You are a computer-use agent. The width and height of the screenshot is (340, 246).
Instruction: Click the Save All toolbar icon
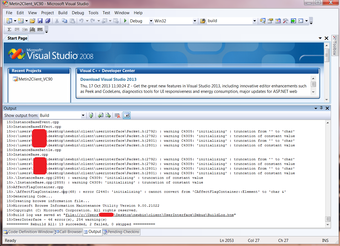tap(48, 21)
